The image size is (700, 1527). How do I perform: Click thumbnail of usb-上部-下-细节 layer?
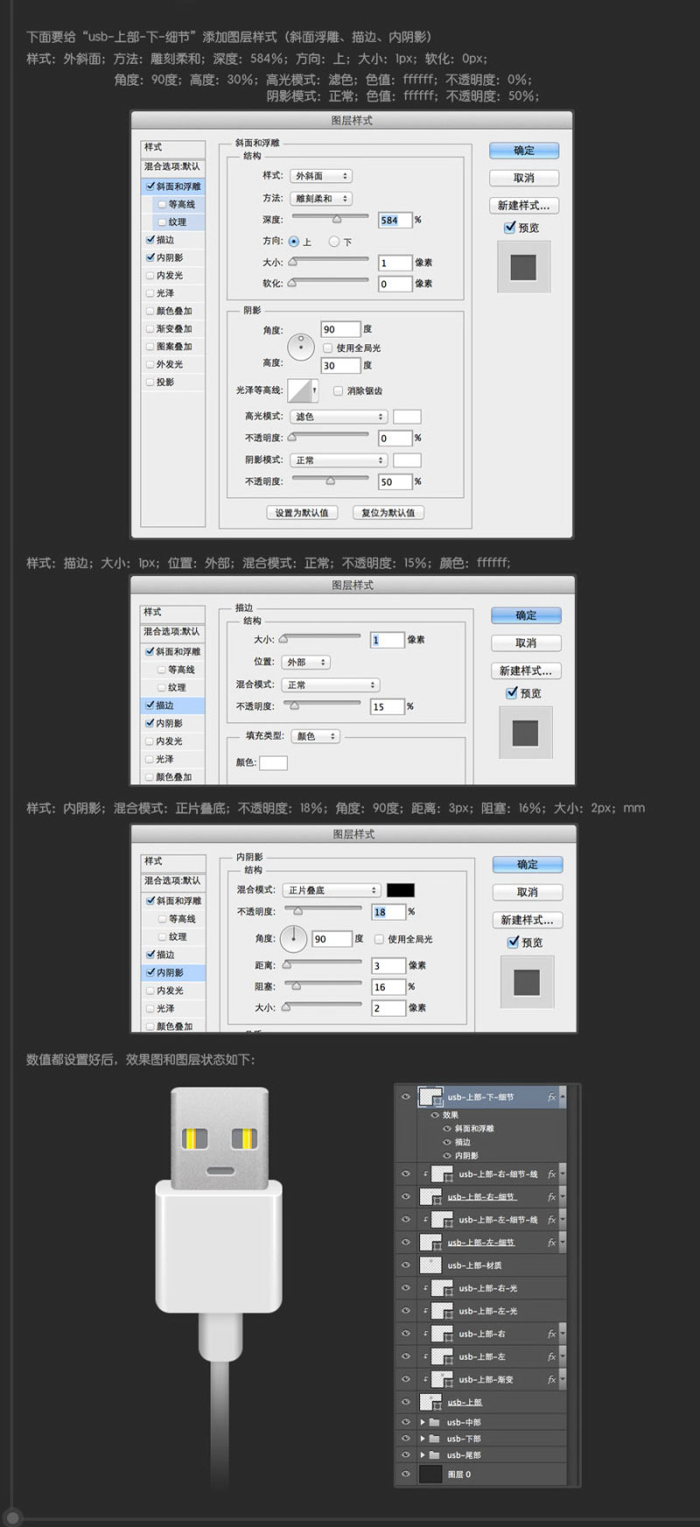(430, 1097)
